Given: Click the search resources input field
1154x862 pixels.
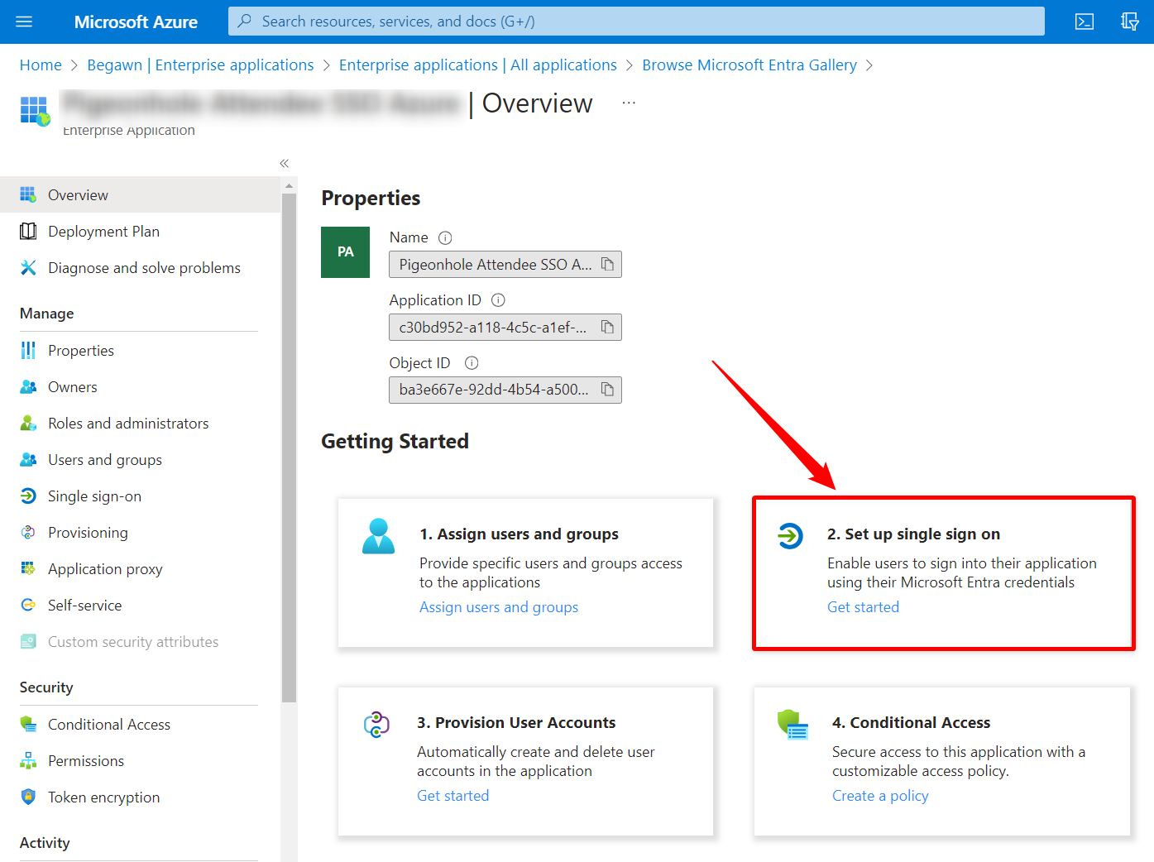Looking at the screenshot, I should (636, 22).
